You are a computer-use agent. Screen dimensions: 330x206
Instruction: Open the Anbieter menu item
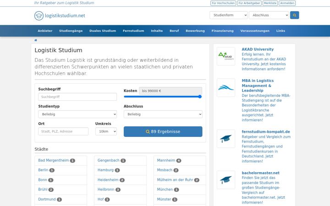click(x=45, y=31)
